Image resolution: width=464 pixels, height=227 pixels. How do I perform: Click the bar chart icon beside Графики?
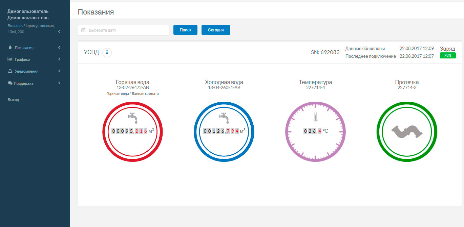pyautogui.click(x=10, y=59)
